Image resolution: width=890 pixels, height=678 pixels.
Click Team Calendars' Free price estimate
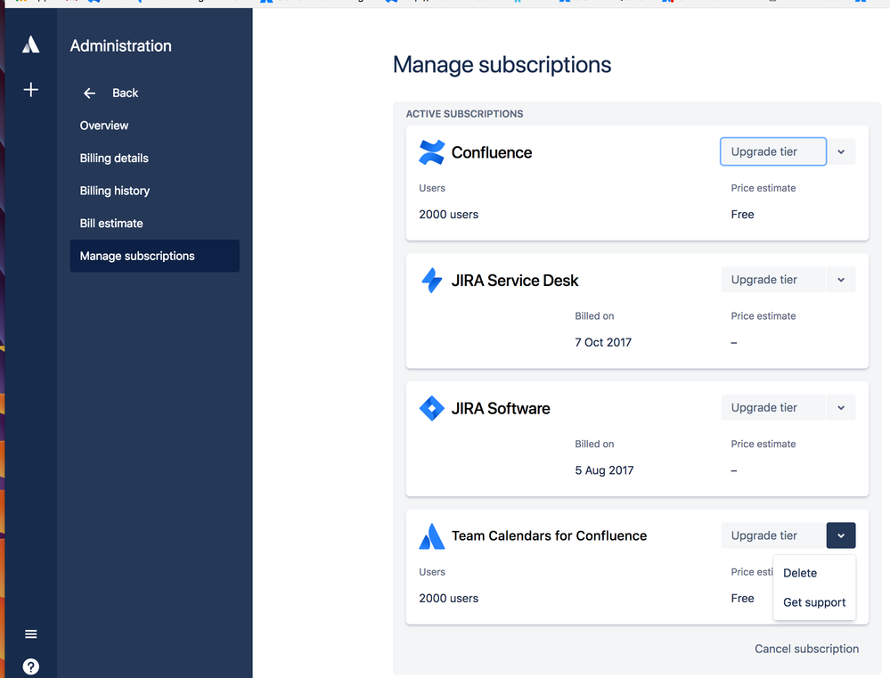coord(742,599)
